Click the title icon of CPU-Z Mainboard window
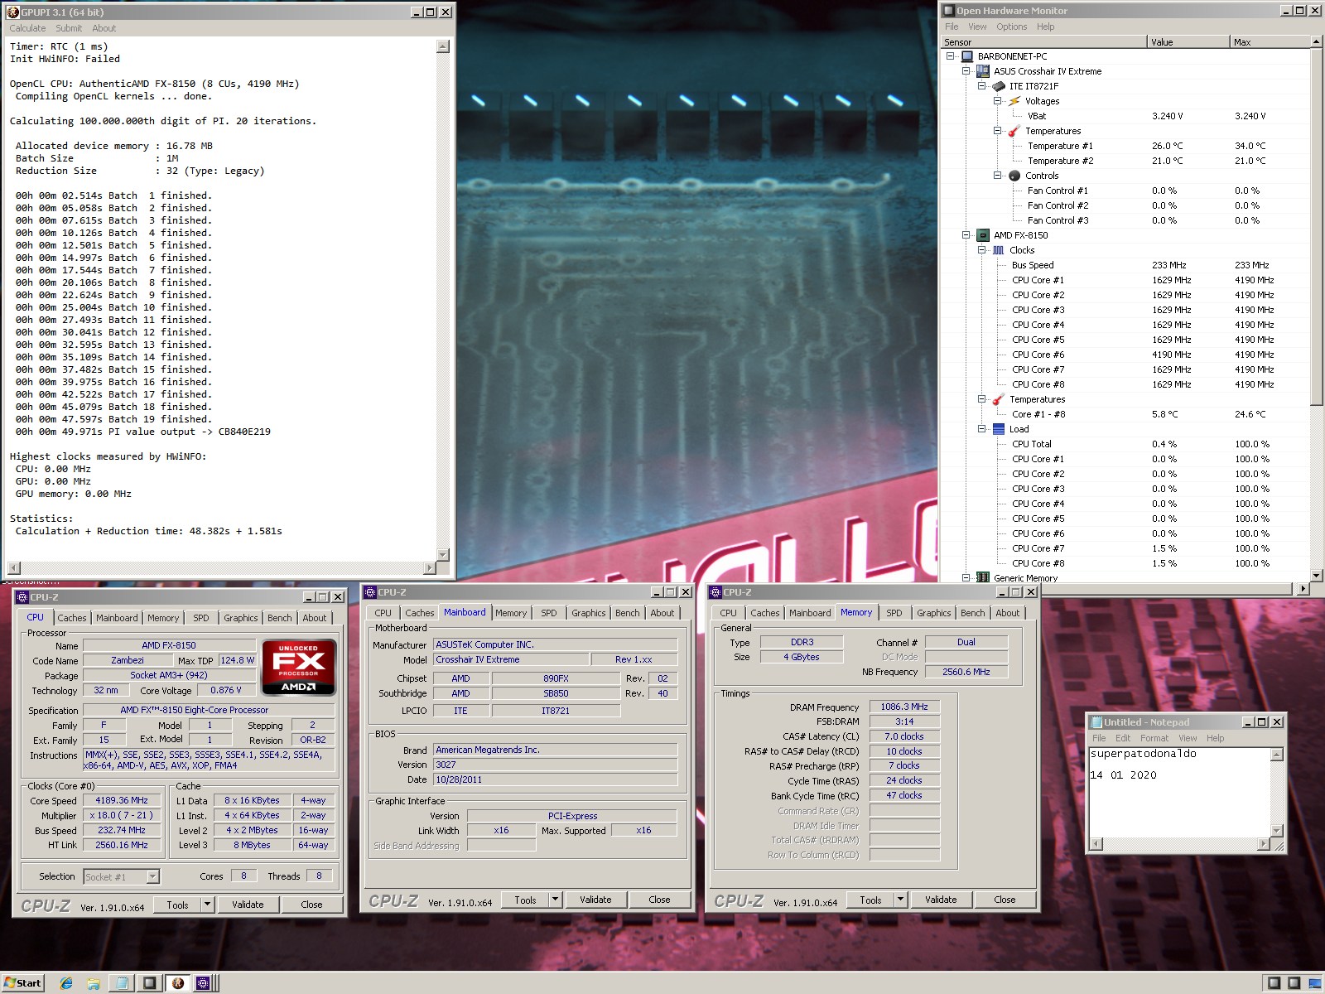 (370, 592)
